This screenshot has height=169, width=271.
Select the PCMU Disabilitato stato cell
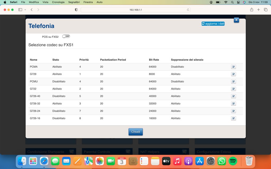(x=59, y=81)
